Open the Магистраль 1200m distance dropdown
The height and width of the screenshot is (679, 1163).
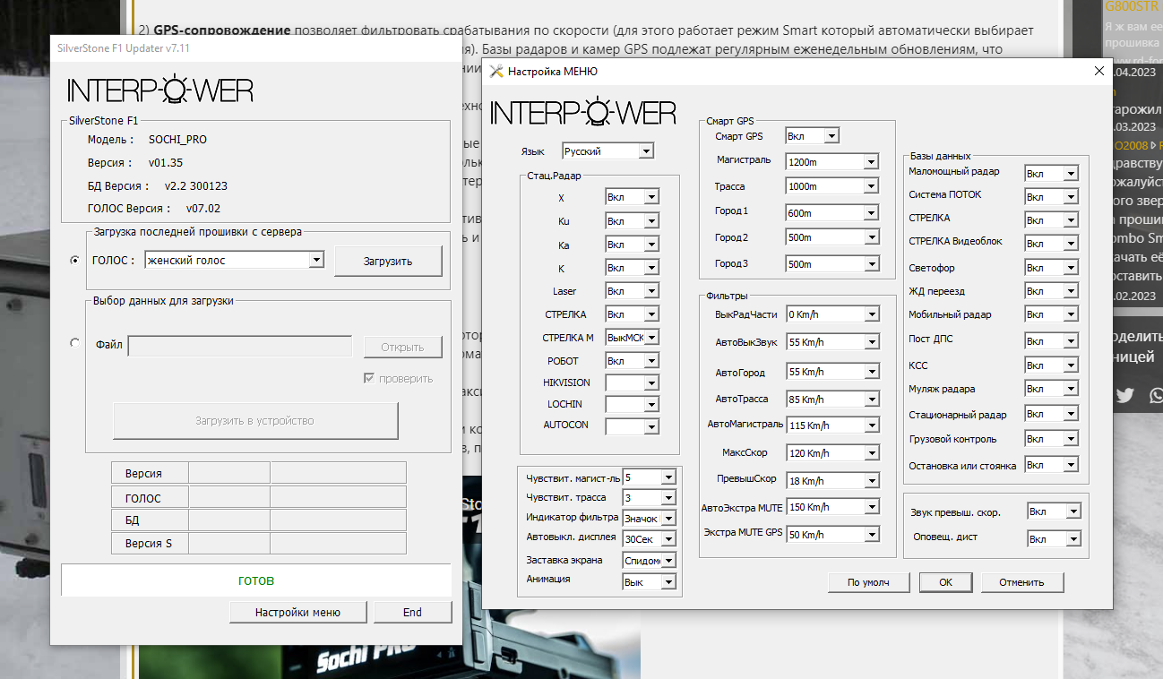[x=870, y=162]
